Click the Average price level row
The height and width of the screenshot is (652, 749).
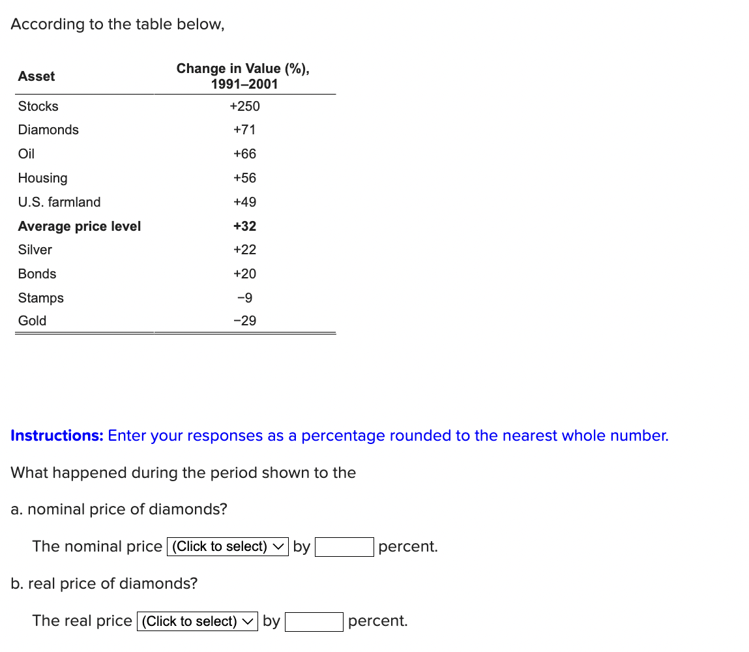[80, 226]
